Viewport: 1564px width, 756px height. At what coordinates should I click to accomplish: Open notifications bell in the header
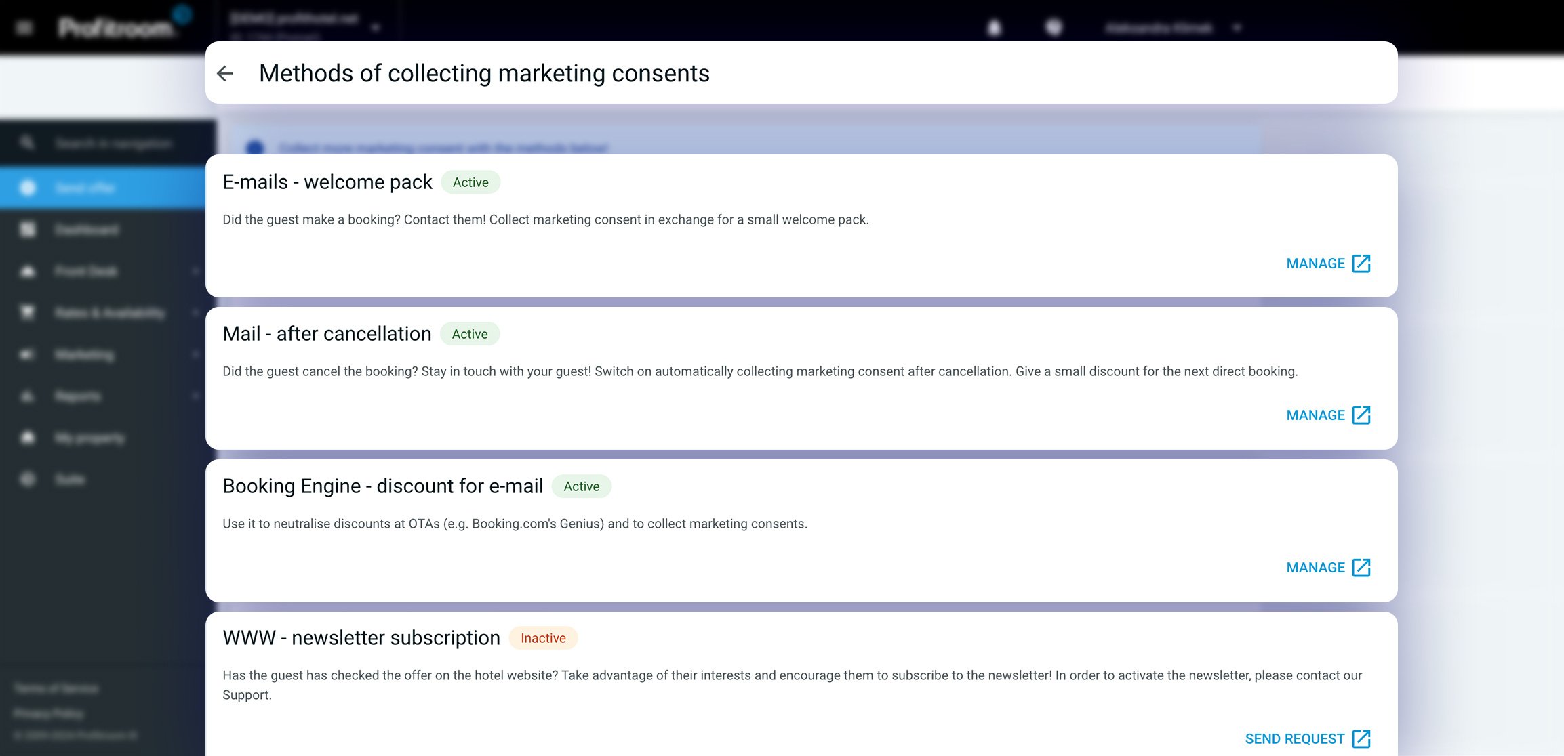pyautogui.click(x=994, y=28)
